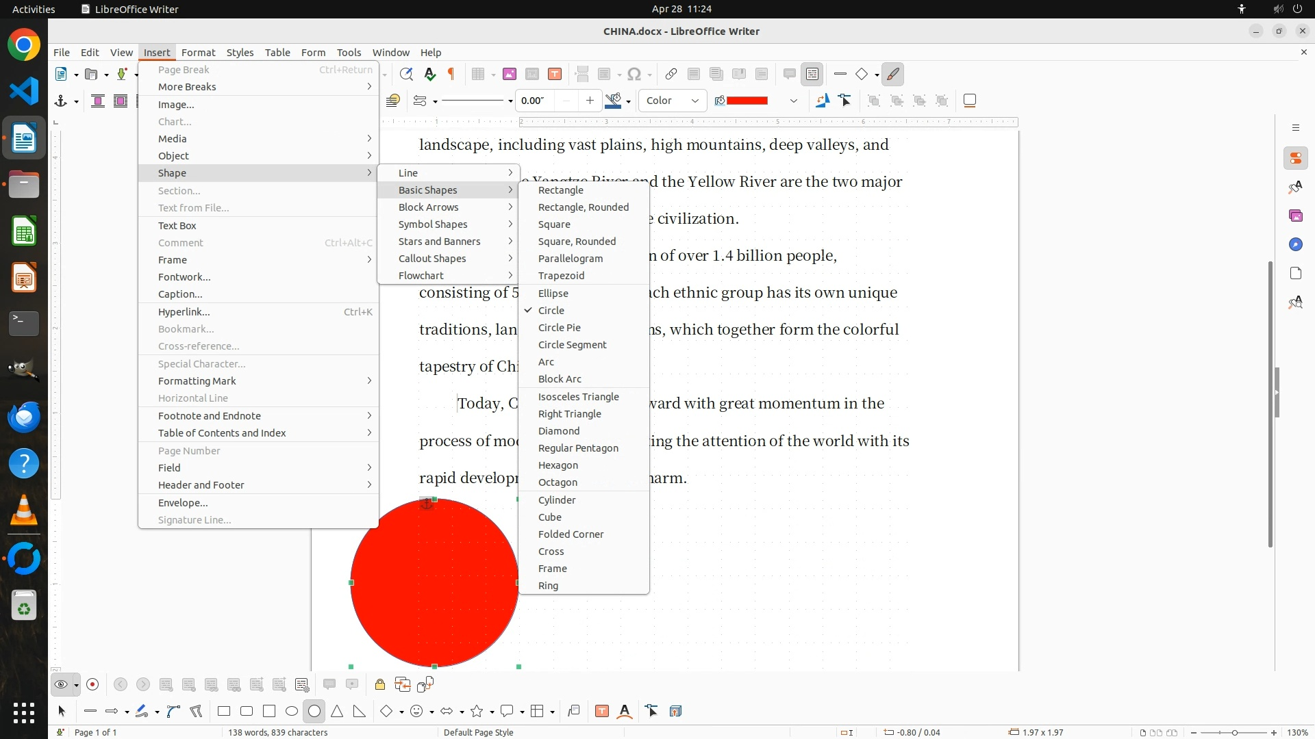Select the Curve drawing tool

click(173, 712)
